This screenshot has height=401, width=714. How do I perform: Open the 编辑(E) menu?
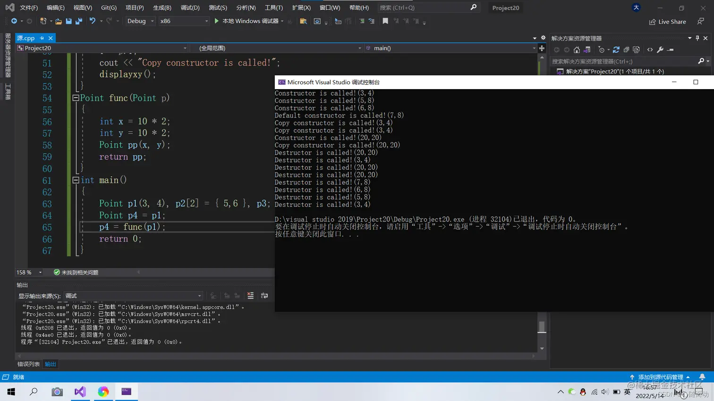pyautogui.click(x=56, y=8)
